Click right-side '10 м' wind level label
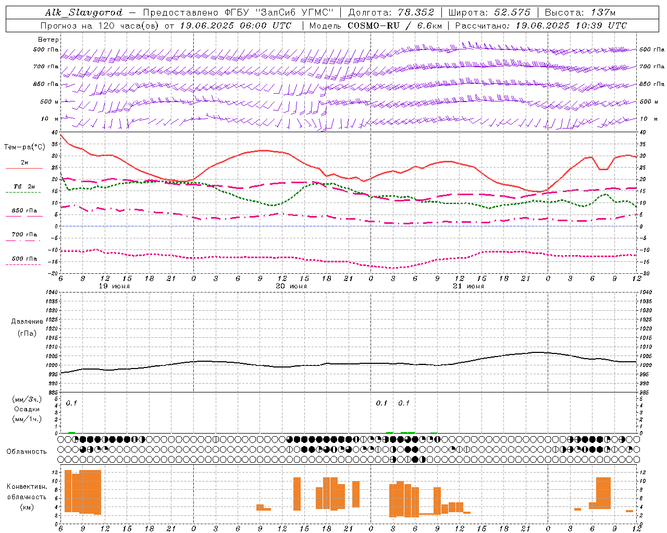667x533 pixels. click(x=648, y=119)
